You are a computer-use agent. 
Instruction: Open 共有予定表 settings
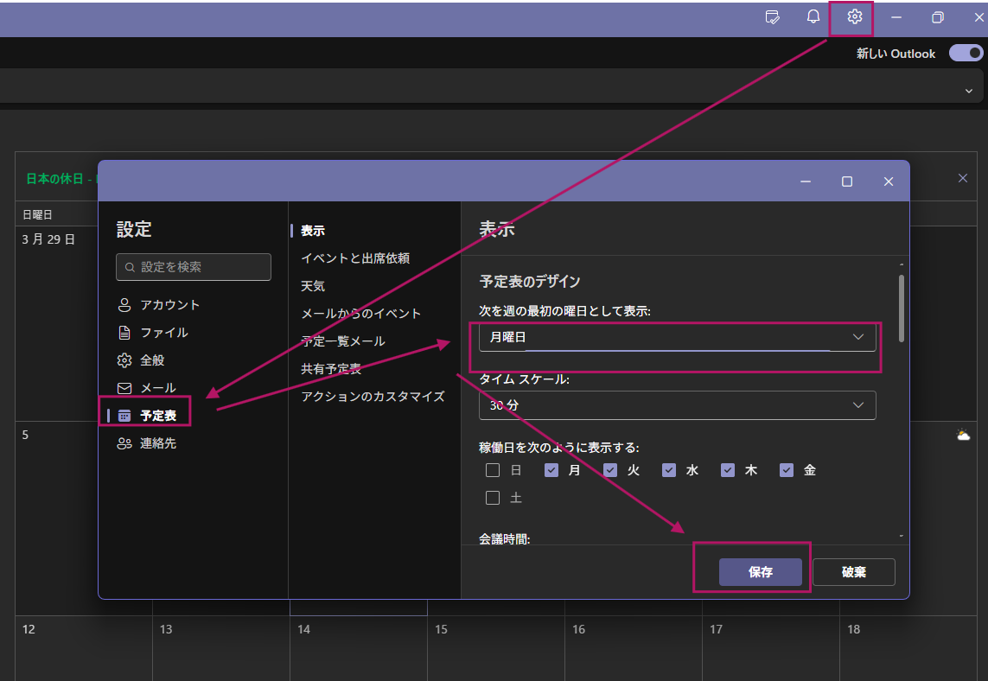(331, 369)
